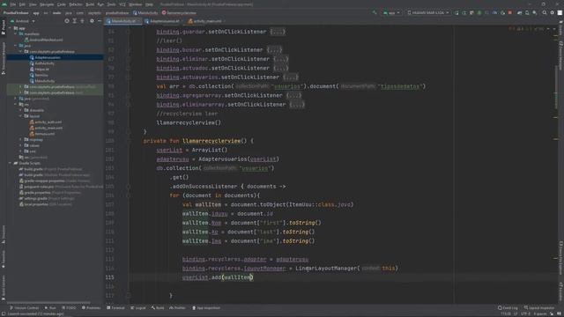Screen dimensions: 564x317
Task: Open Project panel options gear
Action: [x=92, y=21]
